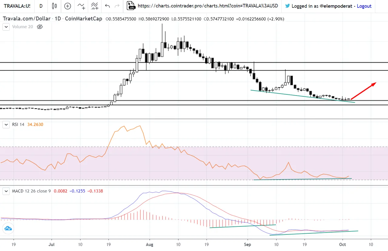
Task: Click the Aug label on time axis
Action: click(x=149, y=244)
